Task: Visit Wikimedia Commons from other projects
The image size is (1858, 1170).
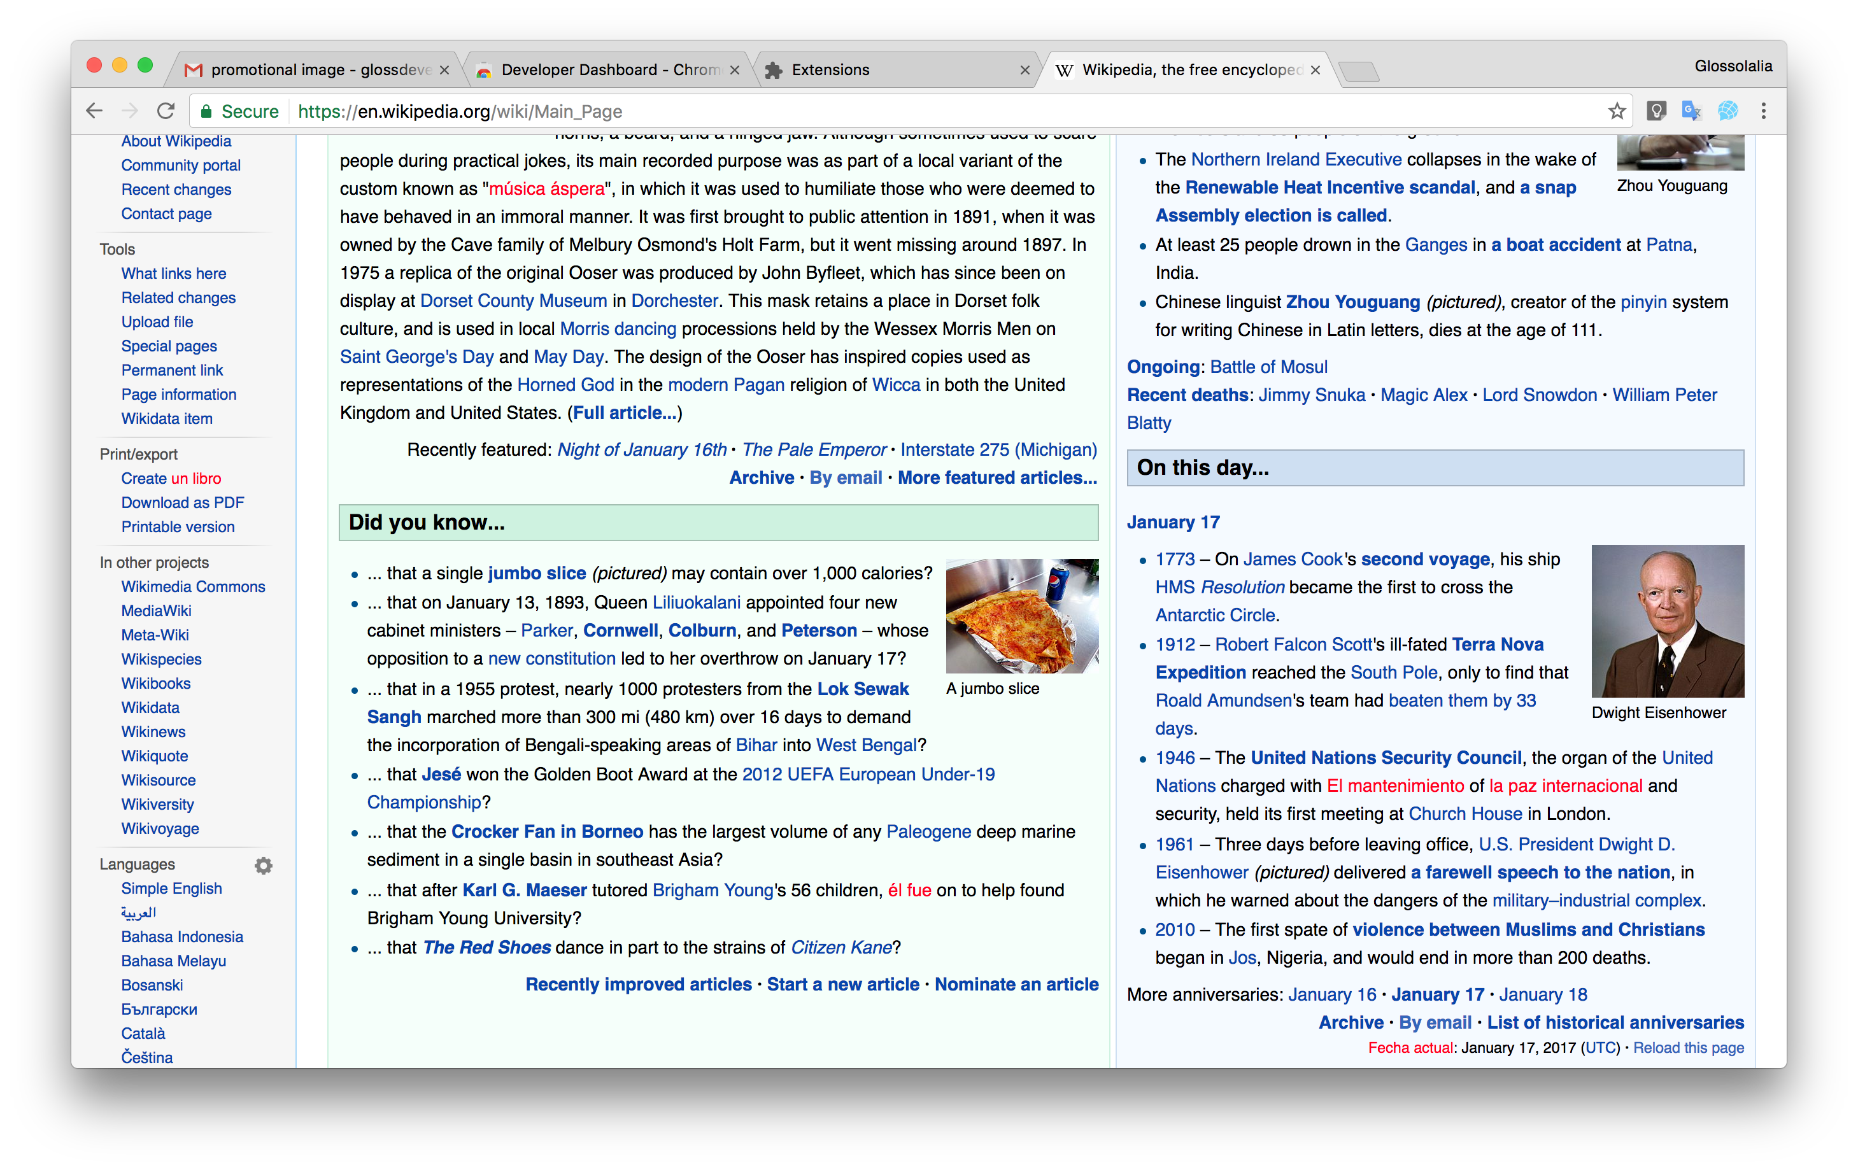Action: pos(193,587)
